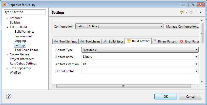This screenshot has height=105, width=207.
Task: Collapse the C/C++ Build tree node
Action: pos(7,27)
